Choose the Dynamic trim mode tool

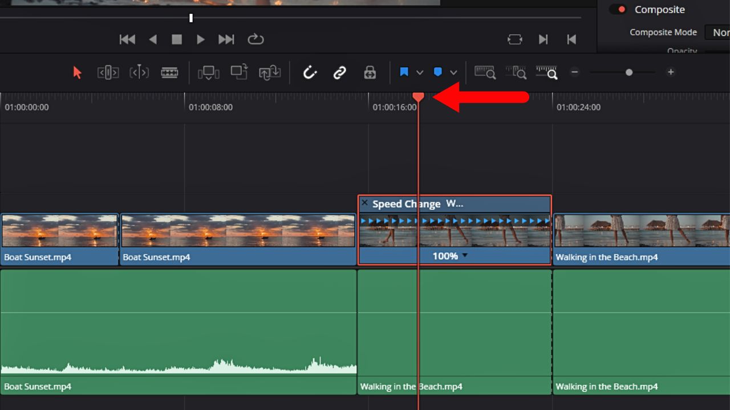139,72
